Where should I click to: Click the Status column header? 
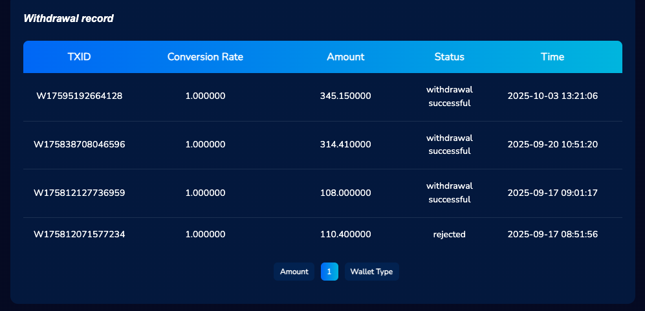(x=449, y=57)
